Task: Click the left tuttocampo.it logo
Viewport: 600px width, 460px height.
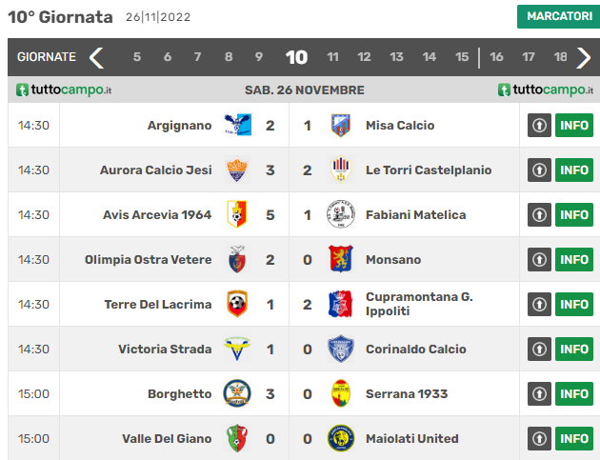Action: [64, 90]
